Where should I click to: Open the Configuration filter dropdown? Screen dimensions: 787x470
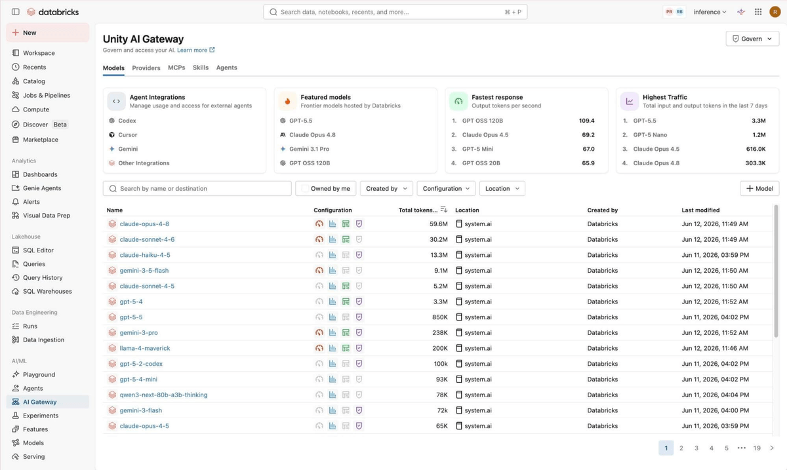446,189
